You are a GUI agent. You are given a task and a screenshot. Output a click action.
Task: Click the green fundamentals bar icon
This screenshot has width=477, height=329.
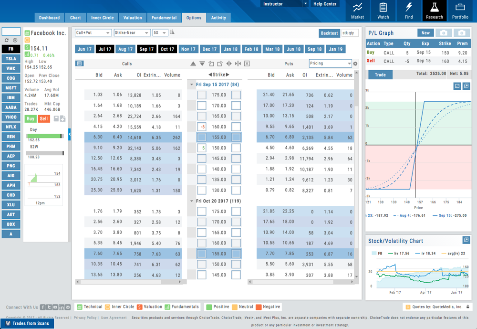pos(27,54)
